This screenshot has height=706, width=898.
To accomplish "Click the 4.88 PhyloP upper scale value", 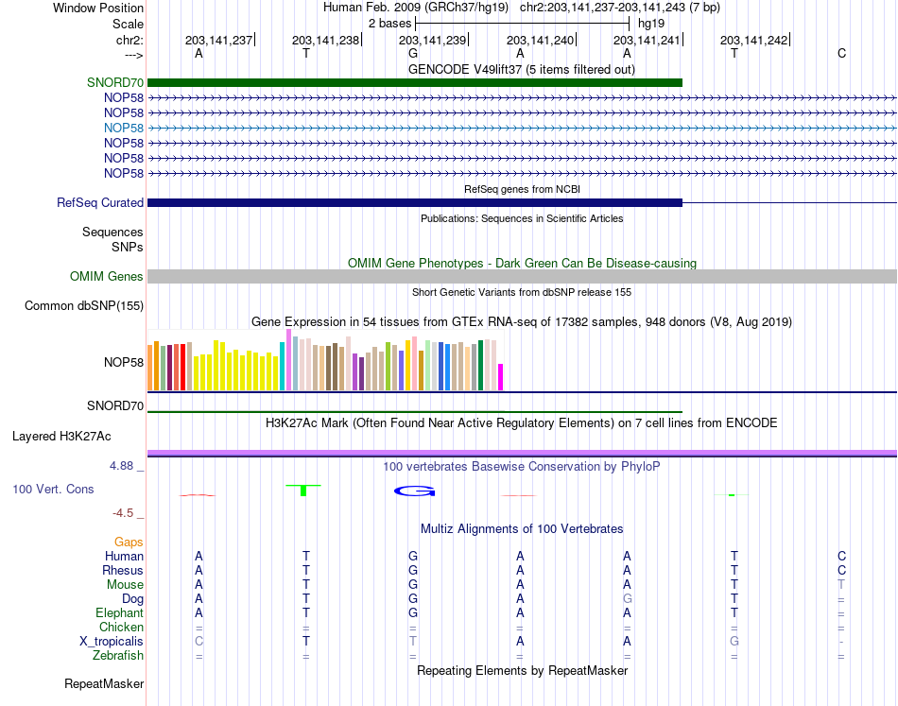I will 121,466.
